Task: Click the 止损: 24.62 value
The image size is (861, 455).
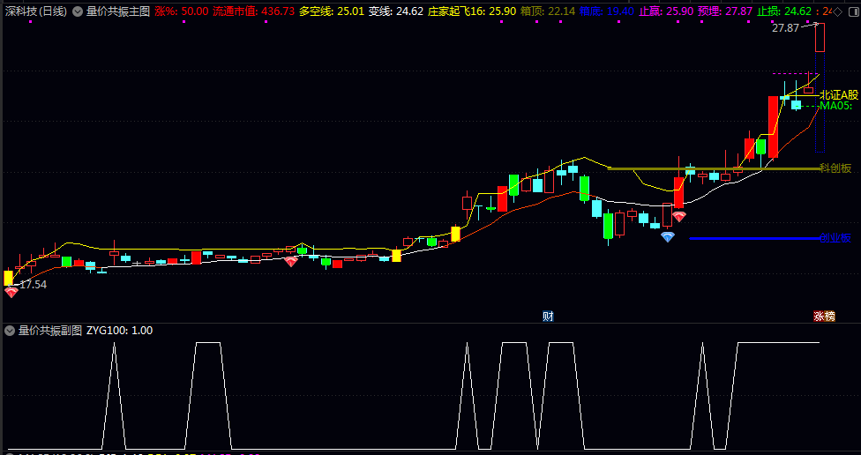Action: (x=784, y=11)
